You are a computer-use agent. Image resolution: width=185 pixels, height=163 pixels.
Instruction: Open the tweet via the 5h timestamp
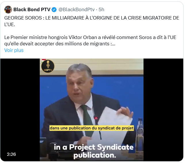(101, 10)
